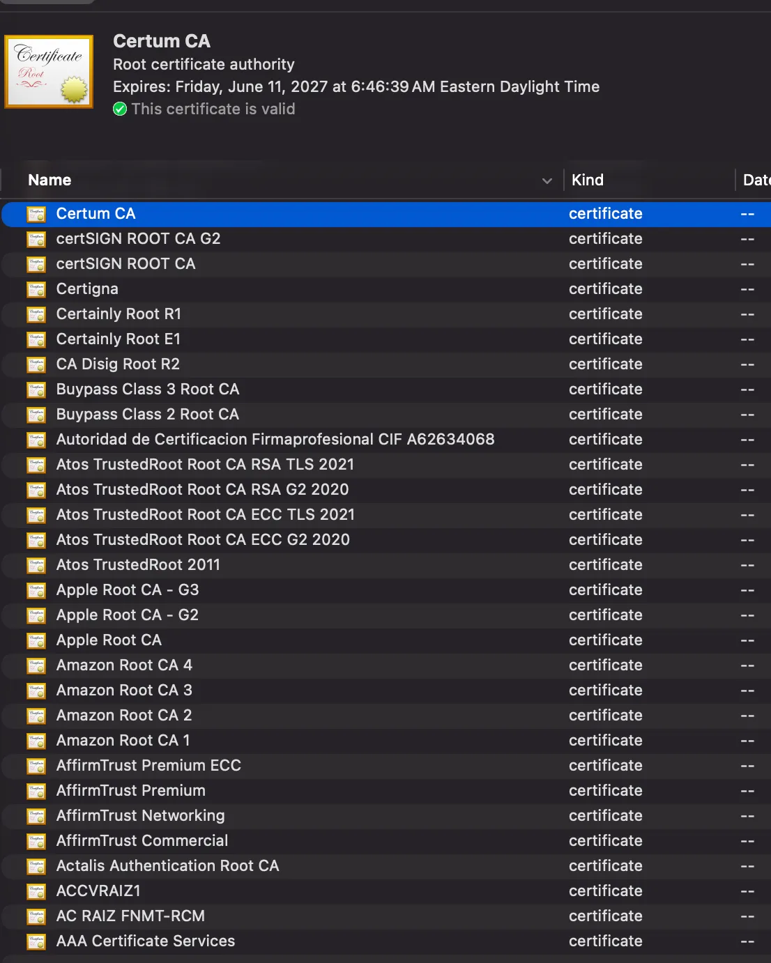Click the ACCVRAIZ1 certificate icon
Image resolution: width=771 pixels, height=963 pixels.
tap(36, 891)
